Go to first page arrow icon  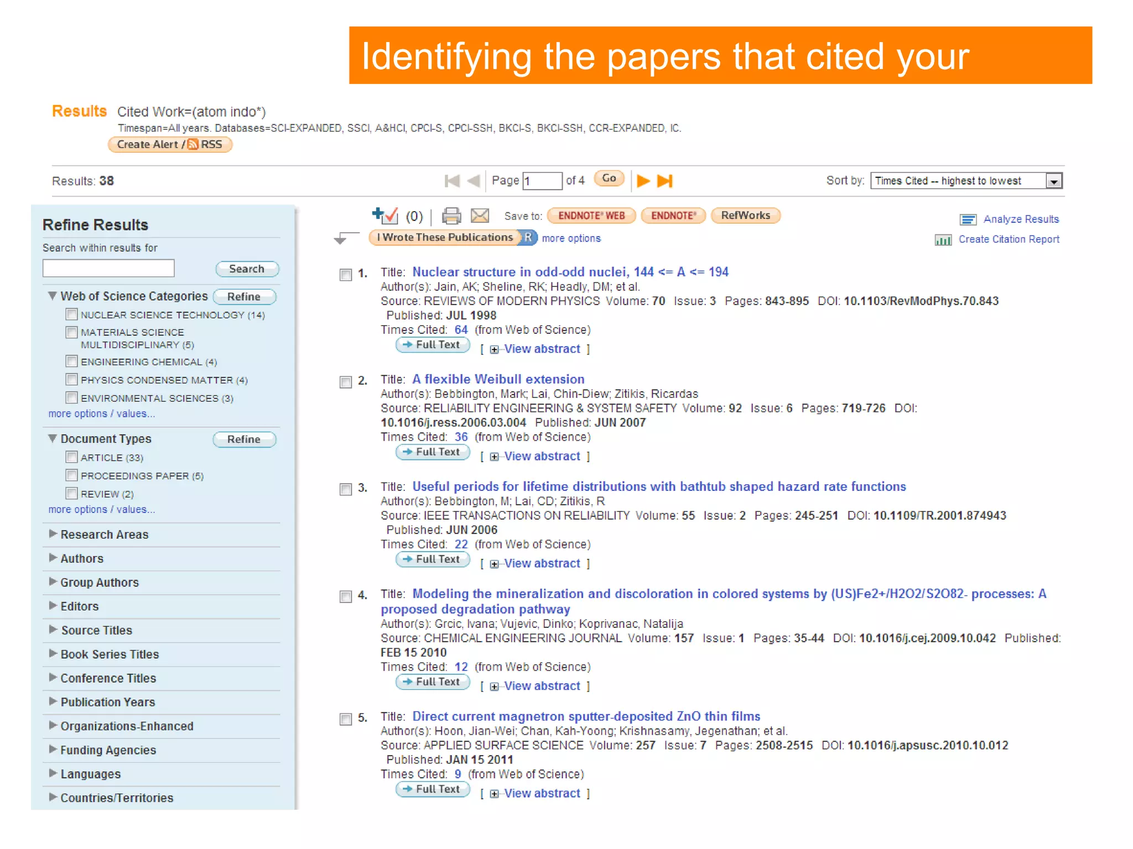coord(452,181)
